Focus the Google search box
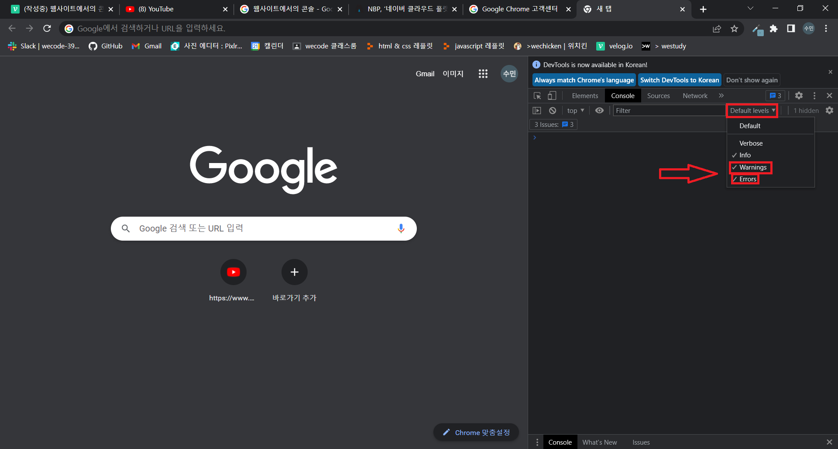This screenshot has width=838, height=449. tap(264, 228)
